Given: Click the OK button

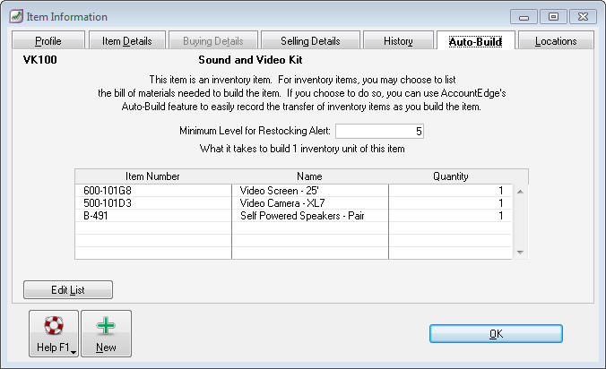Looking at the screenshot, I should [496, 333].
